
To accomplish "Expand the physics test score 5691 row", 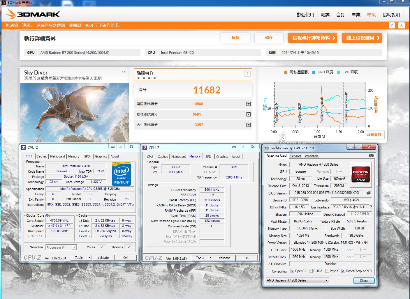I will [x=249, y=114].
